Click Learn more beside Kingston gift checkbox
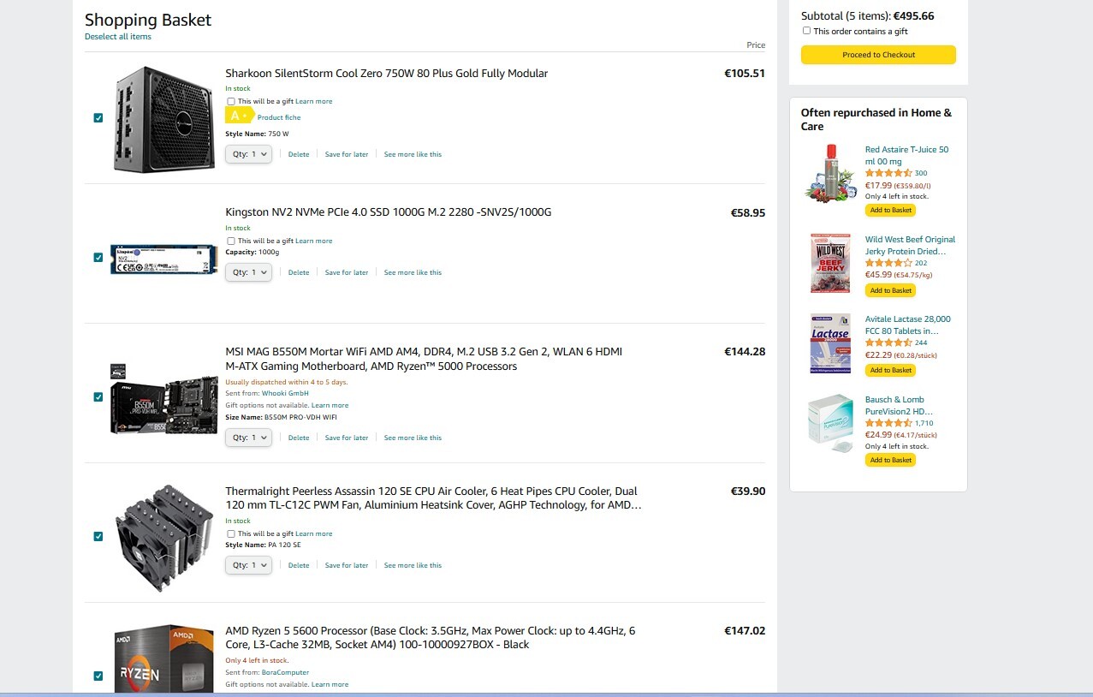Viewport: 1093px width, 697px height. click(x=314, y=241)
